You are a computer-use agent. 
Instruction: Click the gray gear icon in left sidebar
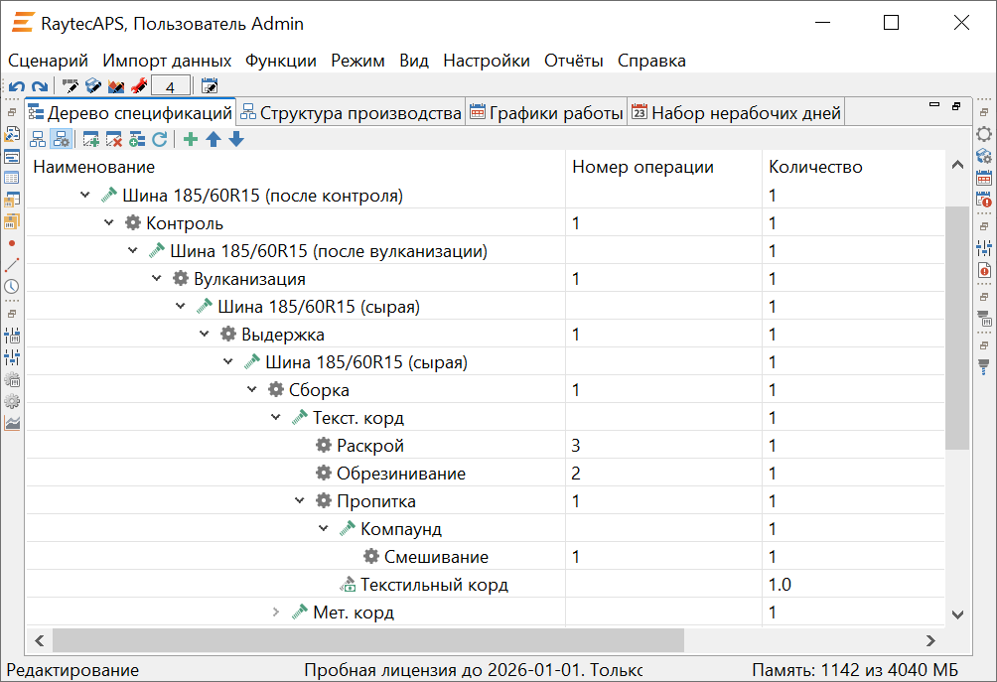[x=12, y=401]
